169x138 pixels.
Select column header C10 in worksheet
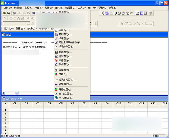119,104
